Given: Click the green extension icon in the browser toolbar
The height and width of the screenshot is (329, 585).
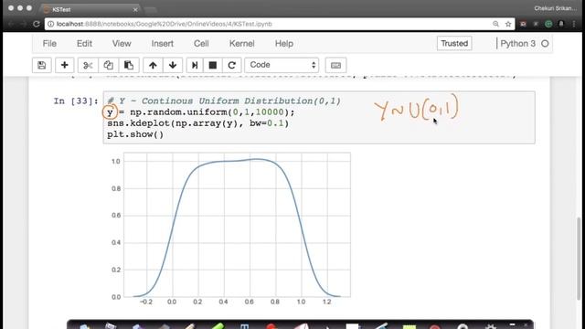Looking at the screenshot, I should pos(548,24).
